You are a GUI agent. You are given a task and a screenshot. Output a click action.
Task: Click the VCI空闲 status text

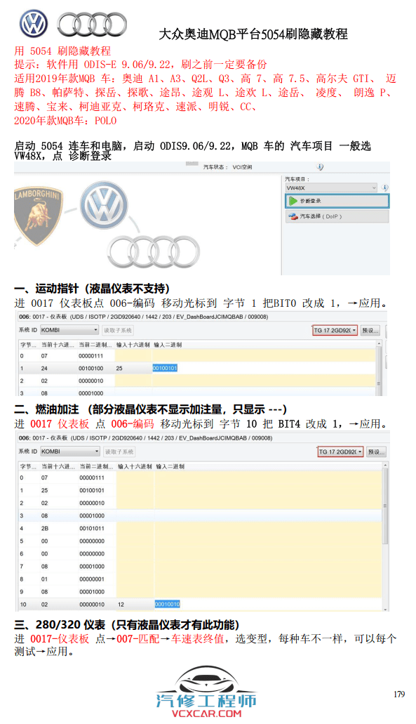click(241, 167)
